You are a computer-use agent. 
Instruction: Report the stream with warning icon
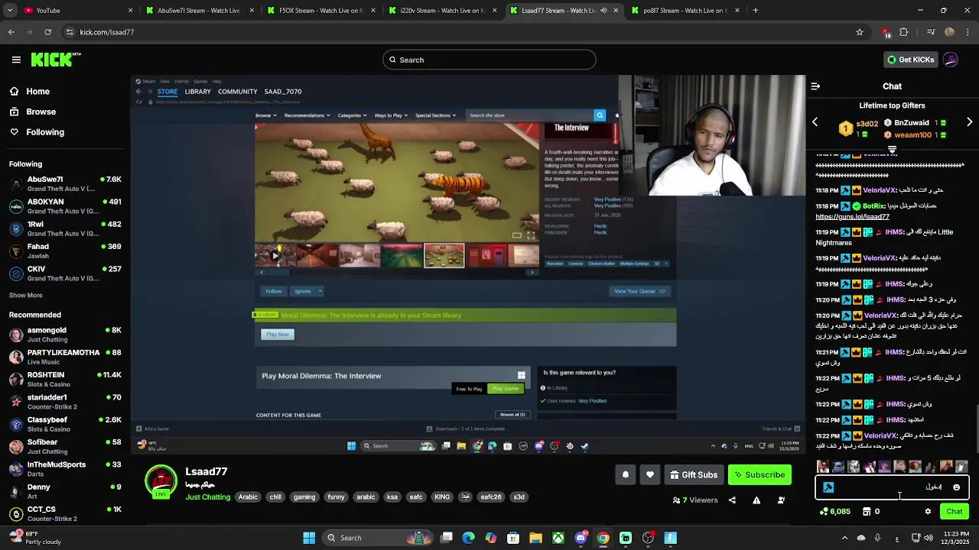[x=756, y=500]
